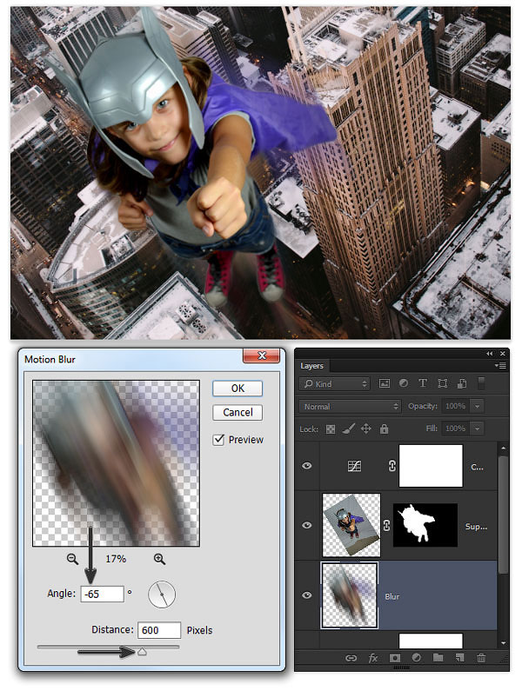This screenshot has width=522, height=691.
Task: Lock all layer attributes
Action: tap(384, 429)
